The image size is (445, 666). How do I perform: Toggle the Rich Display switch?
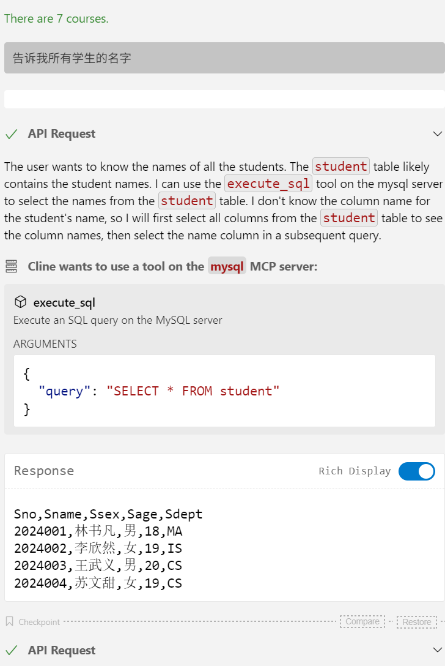(x=417, y=471)
